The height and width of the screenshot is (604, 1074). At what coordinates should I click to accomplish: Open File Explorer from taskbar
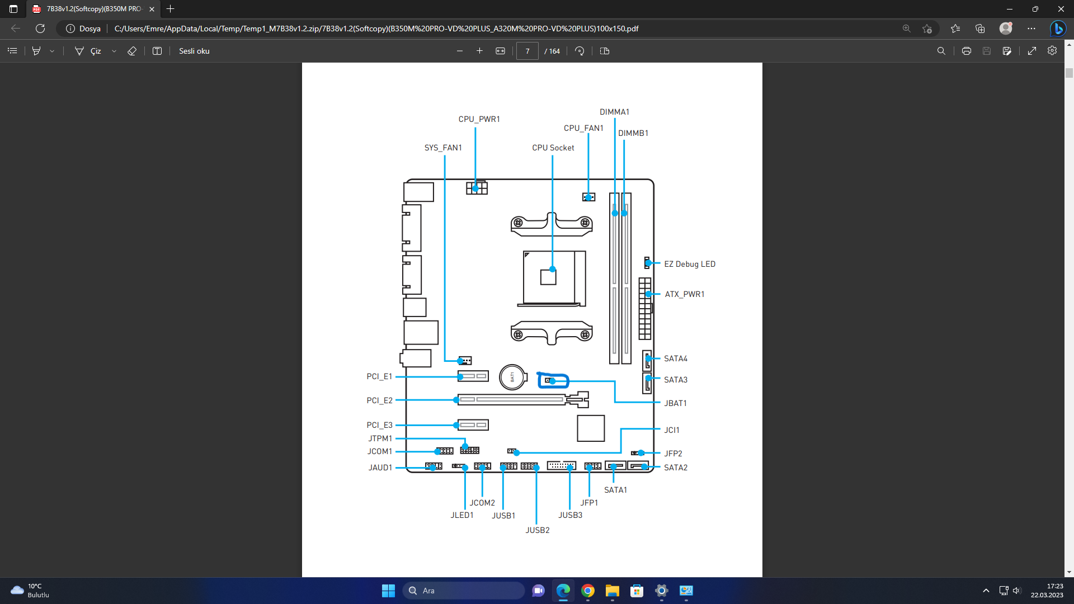point(613,591)
